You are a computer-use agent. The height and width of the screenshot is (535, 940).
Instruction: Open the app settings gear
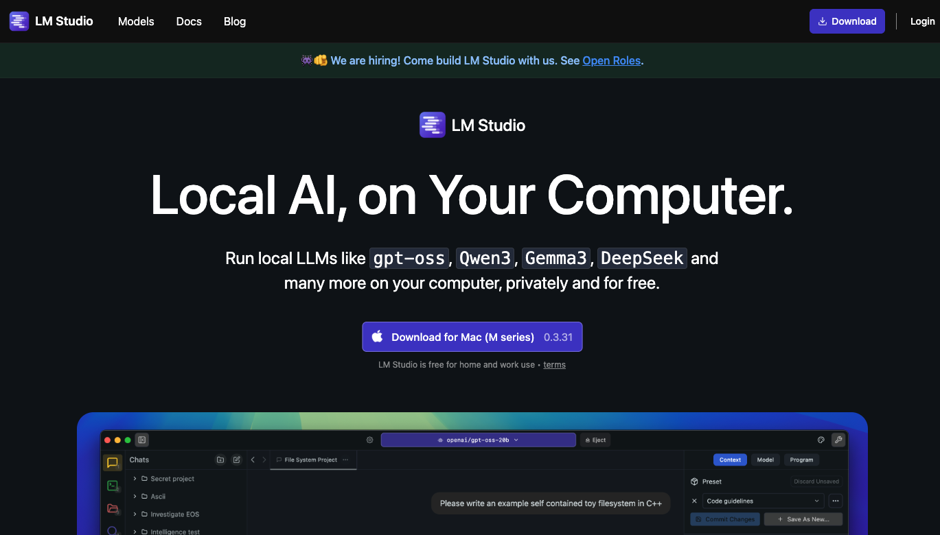[369, 440]
